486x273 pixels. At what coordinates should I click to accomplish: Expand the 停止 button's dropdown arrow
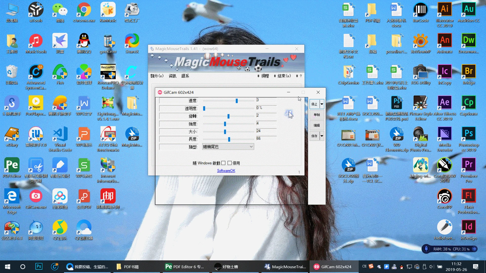tap(321, 104)
